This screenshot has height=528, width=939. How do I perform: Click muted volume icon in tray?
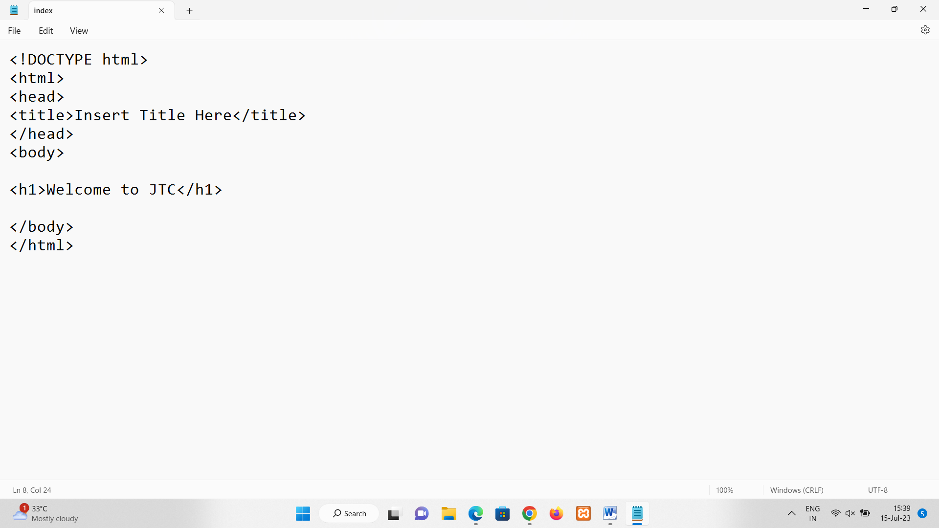click(850, 513)
